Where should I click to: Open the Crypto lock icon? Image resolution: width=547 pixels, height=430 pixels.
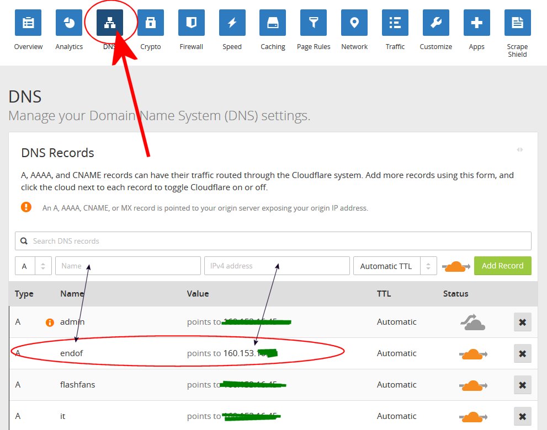150,23
